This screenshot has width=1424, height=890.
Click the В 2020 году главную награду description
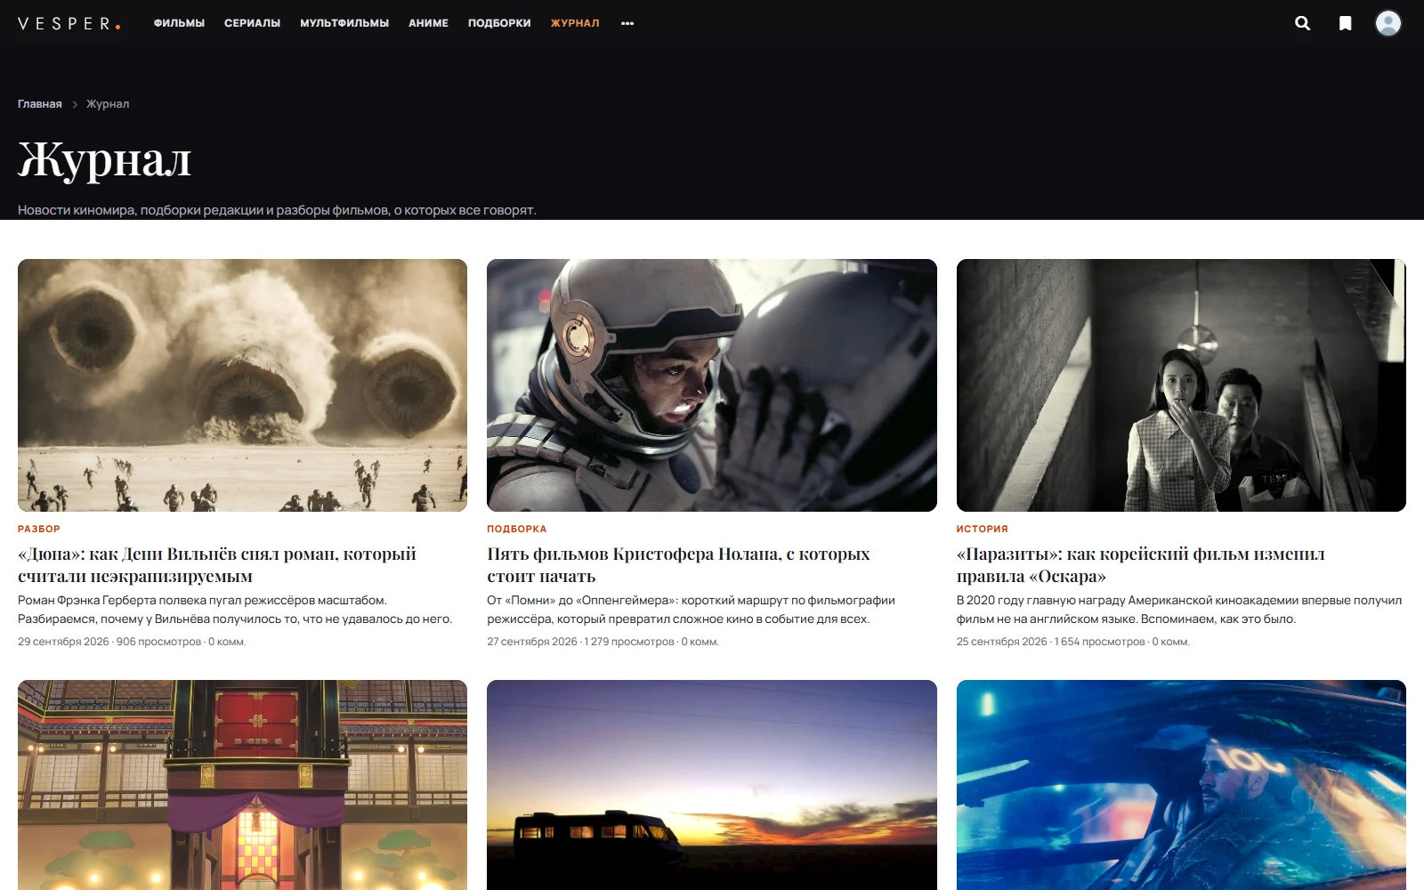[x=1179, y=610]
